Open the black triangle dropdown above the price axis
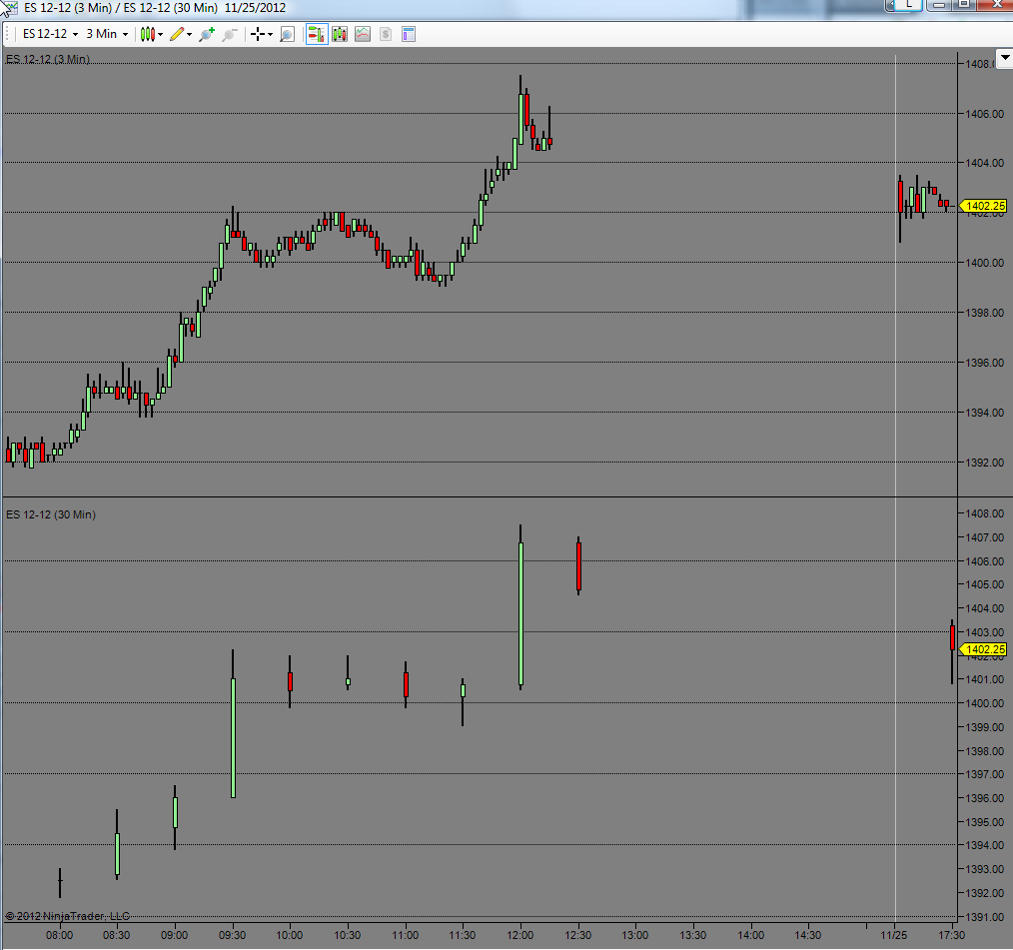 pos(1005,58)
